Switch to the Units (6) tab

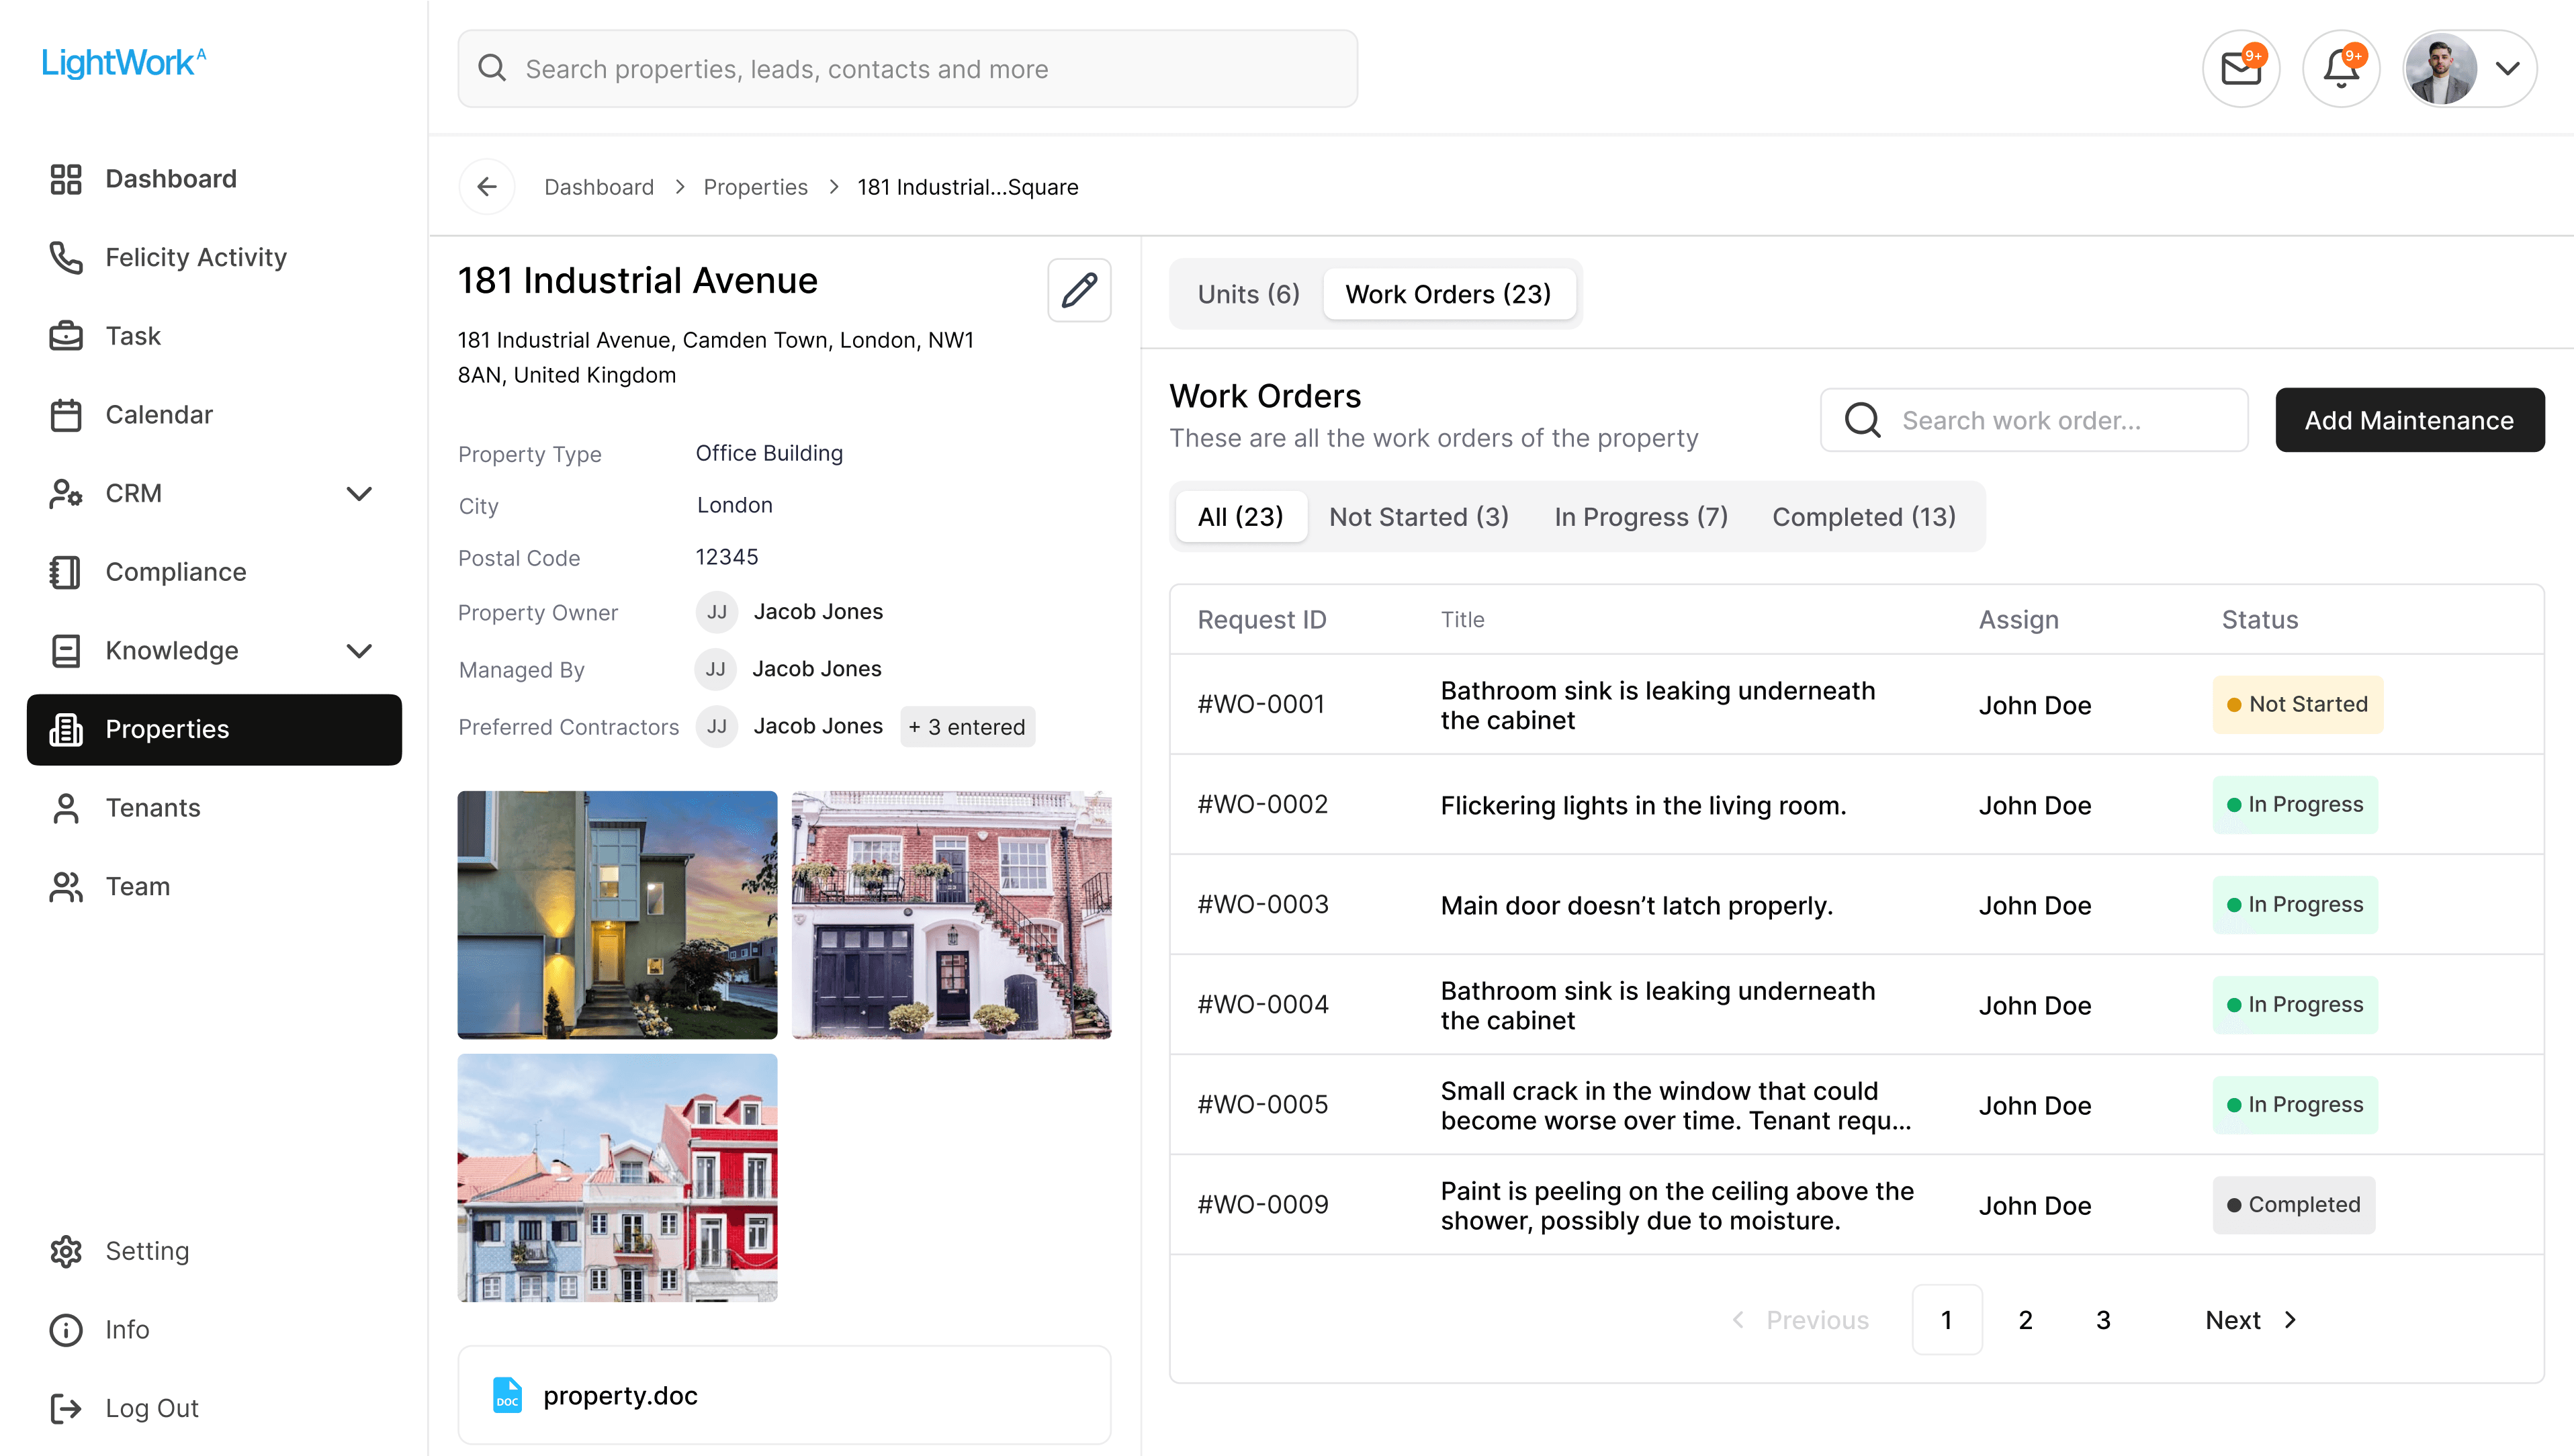point(1248,294)
